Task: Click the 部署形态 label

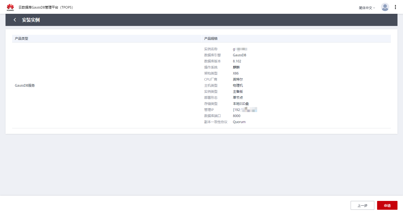Action: point(211,98)
